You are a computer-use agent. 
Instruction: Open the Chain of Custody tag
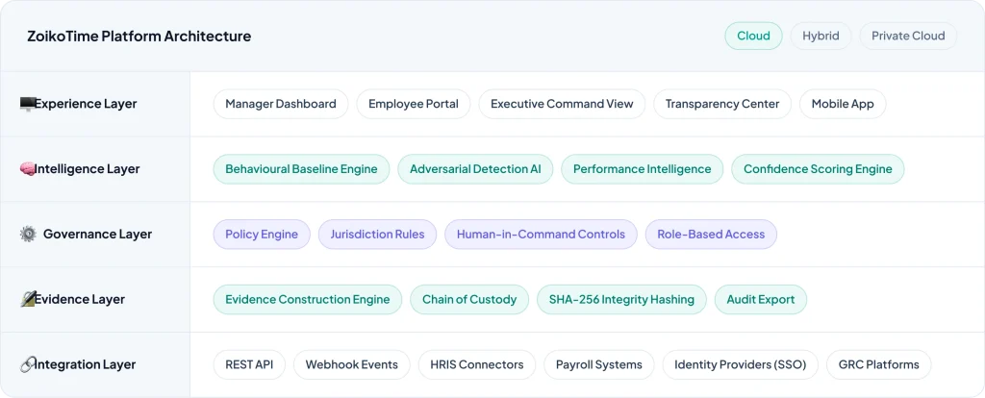coord(469,299)
